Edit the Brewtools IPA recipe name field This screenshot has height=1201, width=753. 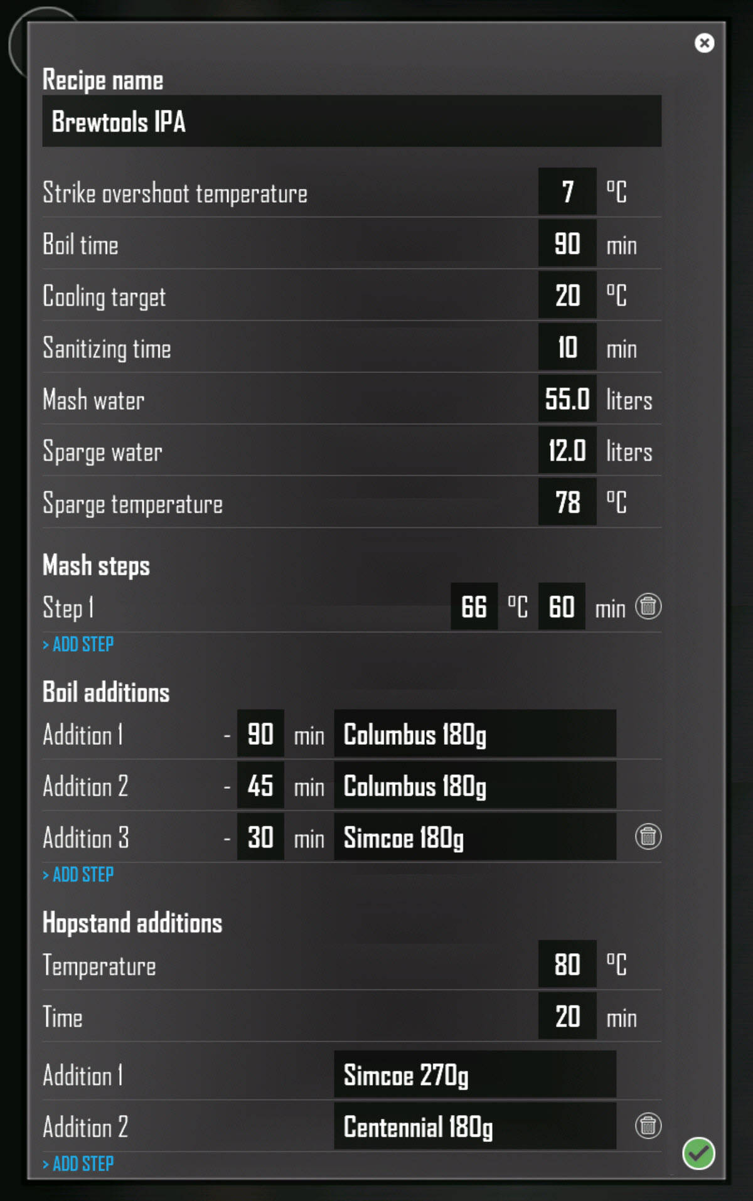click(351, 121)
